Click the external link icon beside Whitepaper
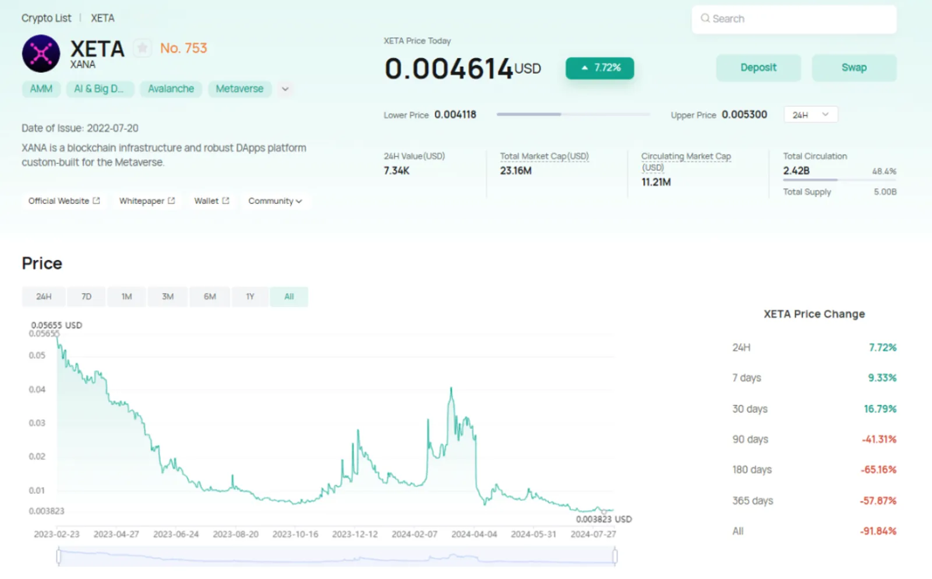 pos(171,200)
